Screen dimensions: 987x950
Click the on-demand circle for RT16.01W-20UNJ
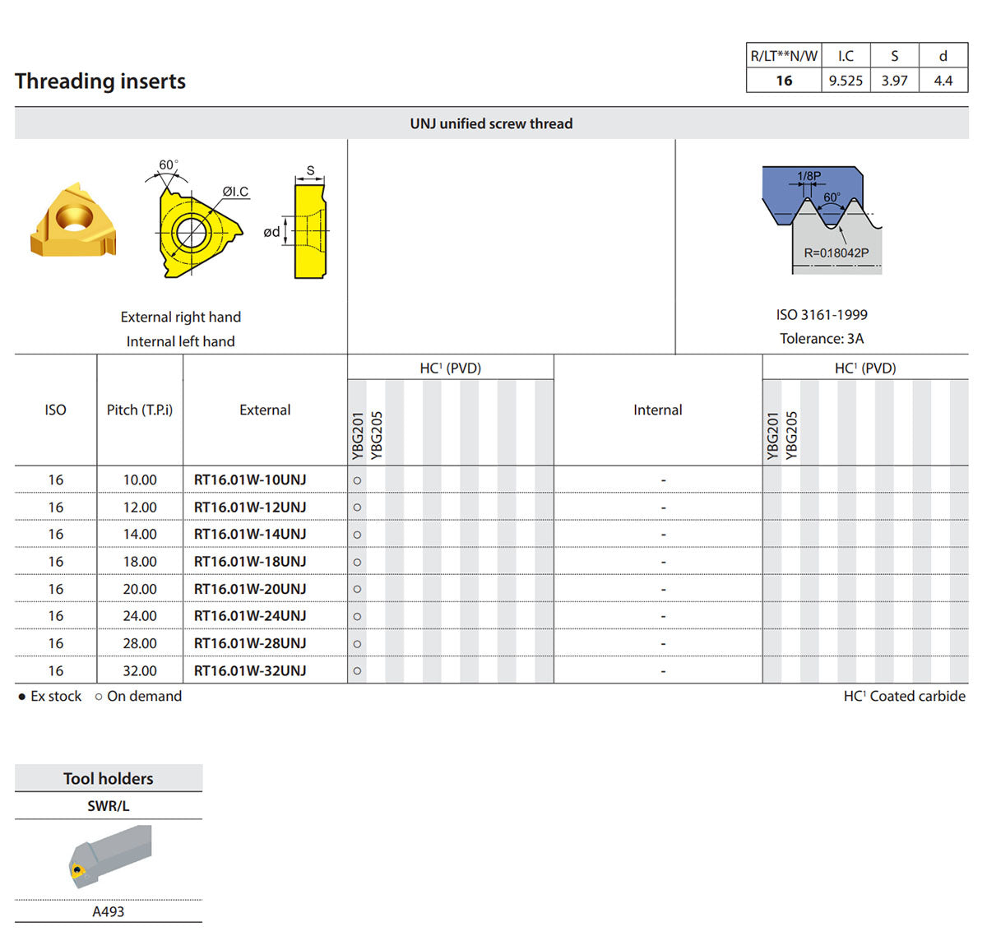(357, 589)
